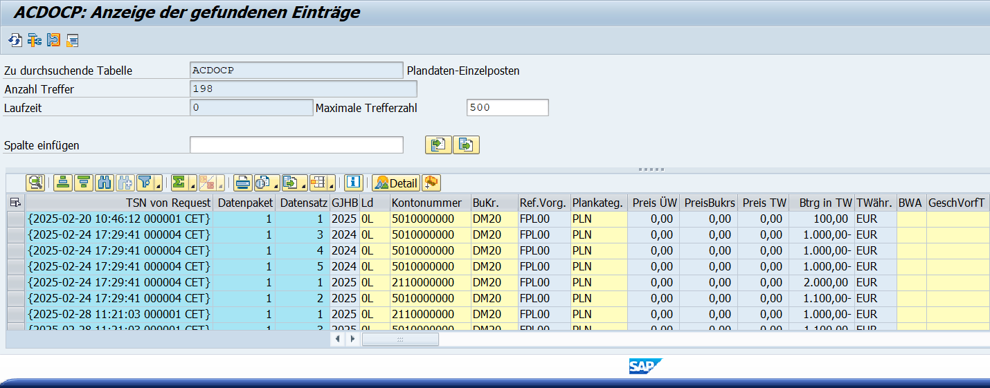Click the Laufzeit field showing 0

pyautogui.click(x=251, y=107)
